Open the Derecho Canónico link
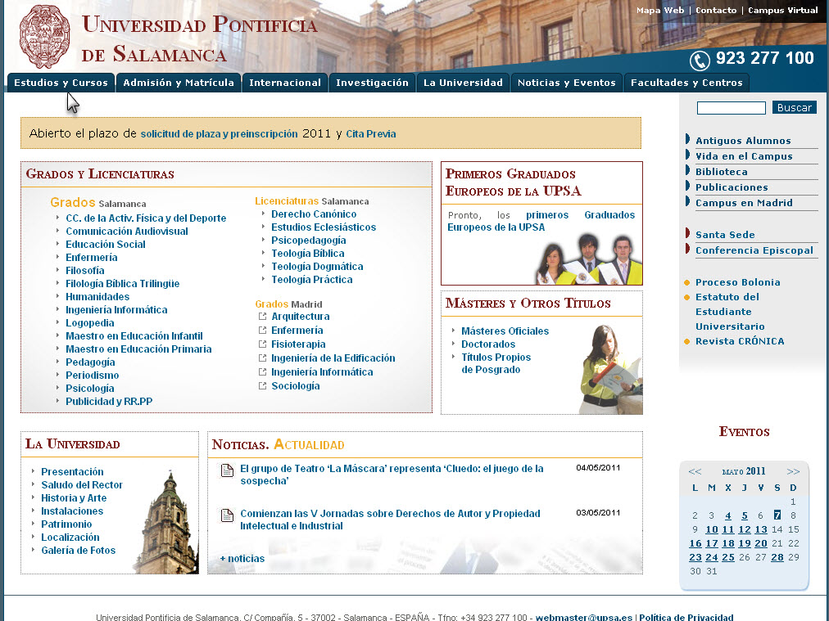The image size is (829, 621). click(314, 214)
